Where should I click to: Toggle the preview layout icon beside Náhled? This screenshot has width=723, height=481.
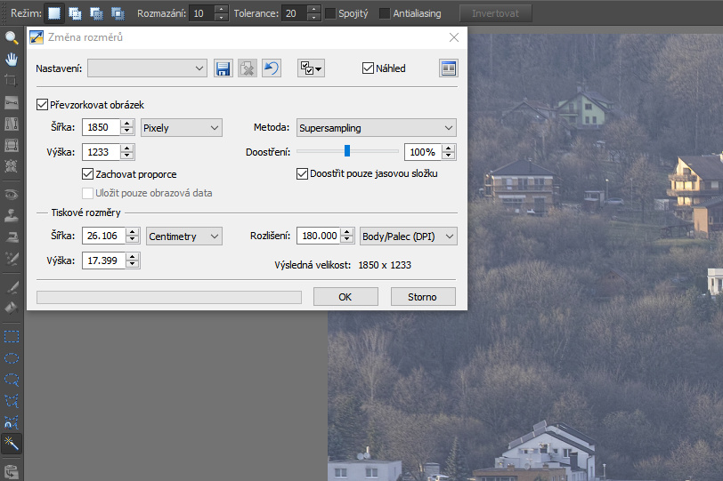coord(448,68)
